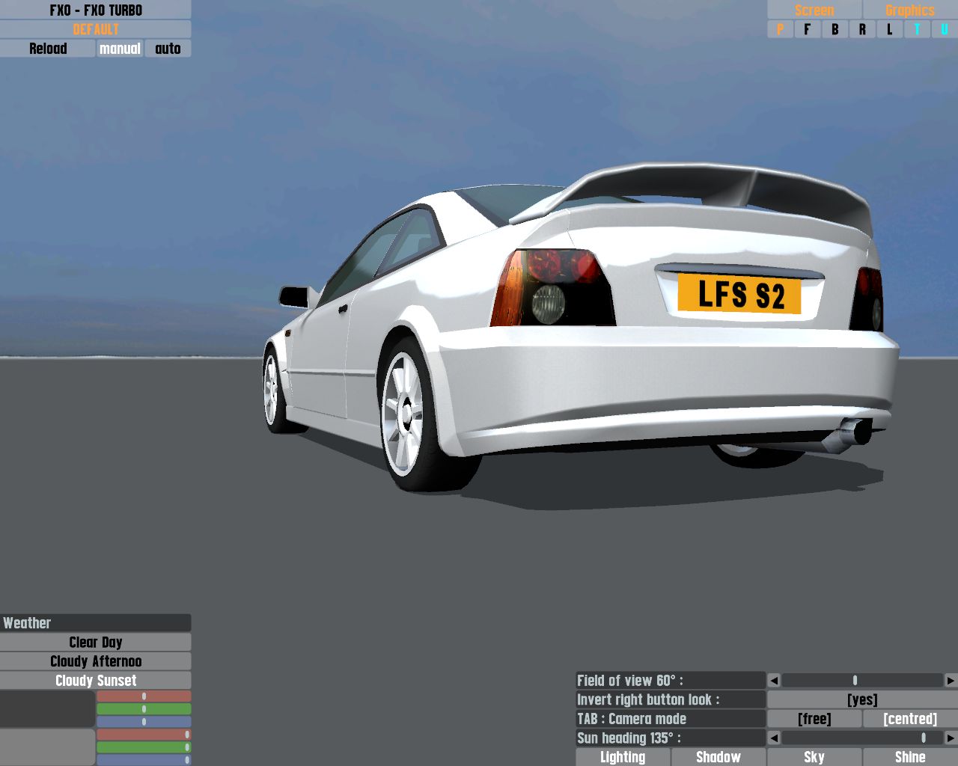Adjust blue slider beside the lighter swatch
This screenshot has height=766, width=958.
click(x=144, y=760)
